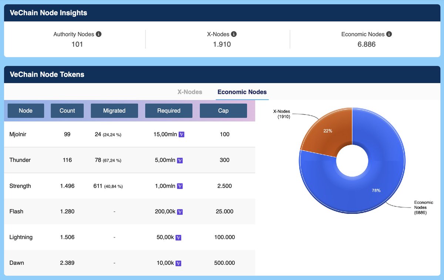Select the Mjolnir node row name
The image size is (444, 280).
point(18,134)
